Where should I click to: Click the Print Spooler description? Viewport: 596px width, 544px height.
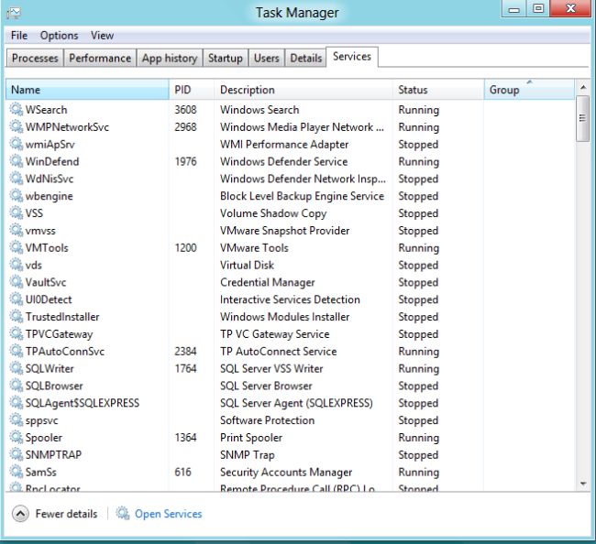(x=251, y=438)
